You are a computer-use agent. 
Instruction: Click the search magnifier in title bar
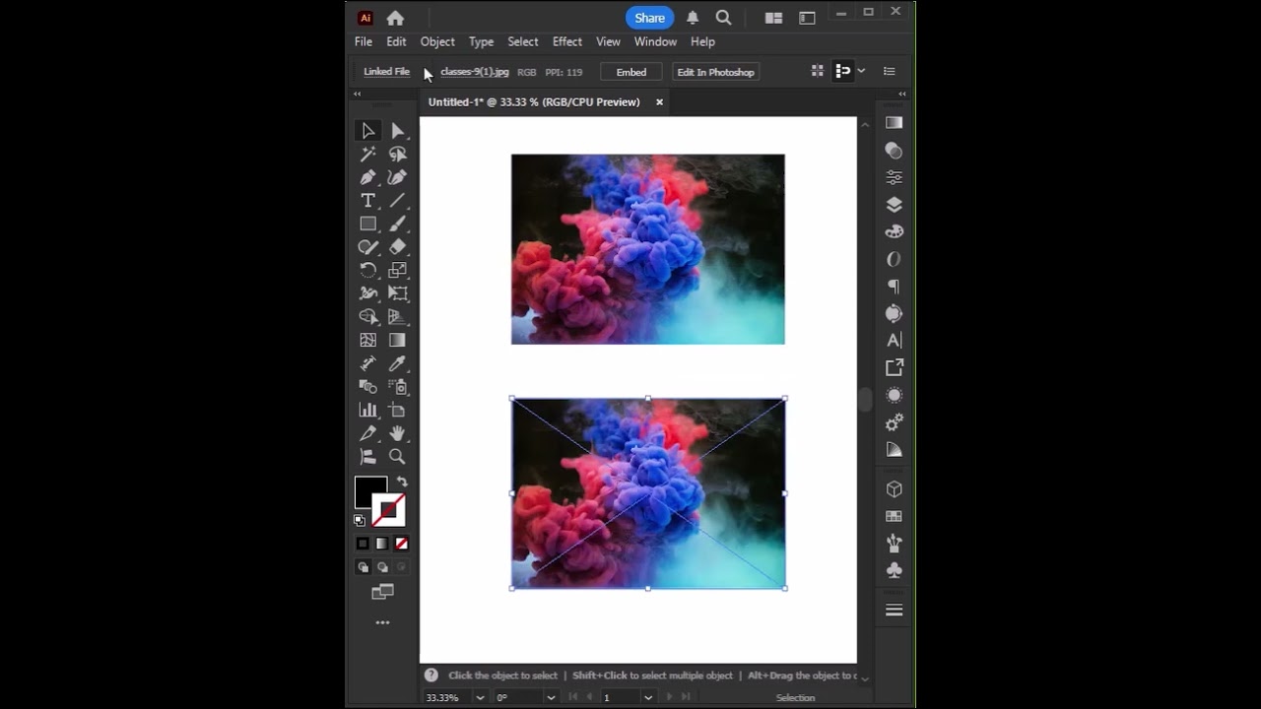(723, 18)
